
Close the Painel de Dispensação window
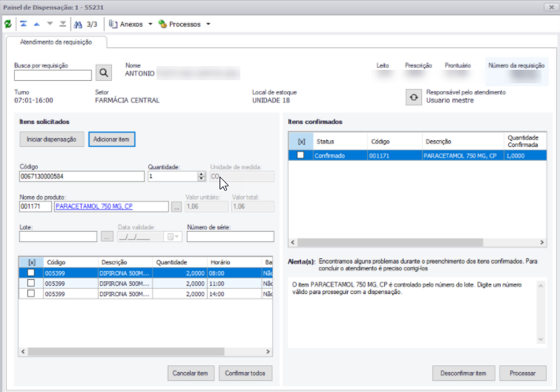551,7
